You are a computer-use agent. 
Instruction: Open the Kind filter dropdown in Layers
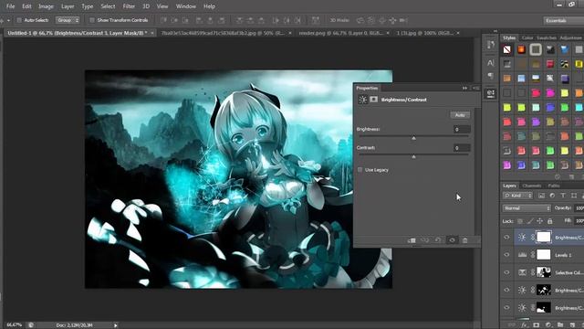tap(517, 196)
